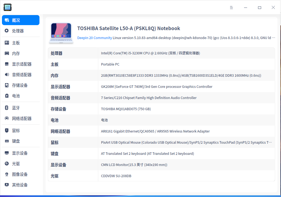Click the Intel Core i5-3230M CPU value

151,53
